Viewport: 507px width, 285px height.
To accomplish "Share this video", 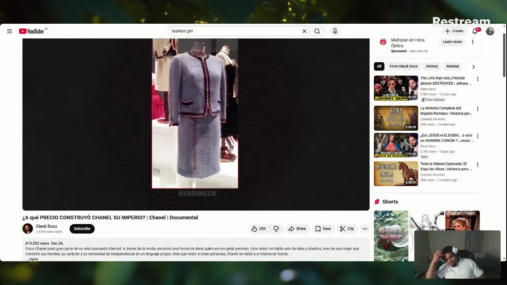I will pos(297,229).
